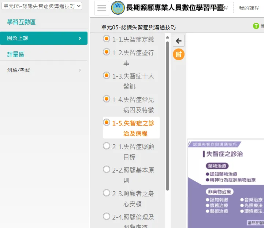Click chevron beside 測驗/考試
Viewport: 264px width, 228px height.
click(x=80, y=70)
